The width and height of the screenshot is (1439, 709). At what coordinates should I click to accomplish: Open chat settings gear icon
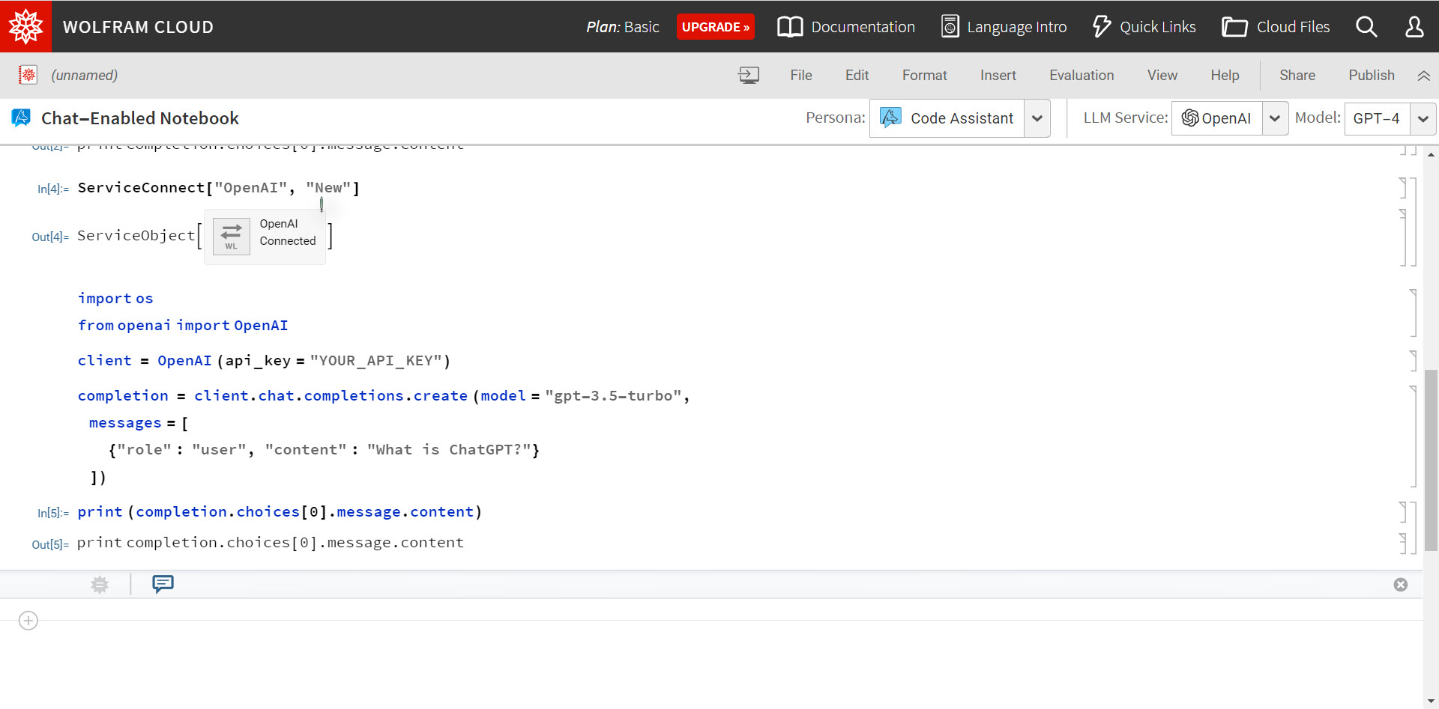click(100, 585)
